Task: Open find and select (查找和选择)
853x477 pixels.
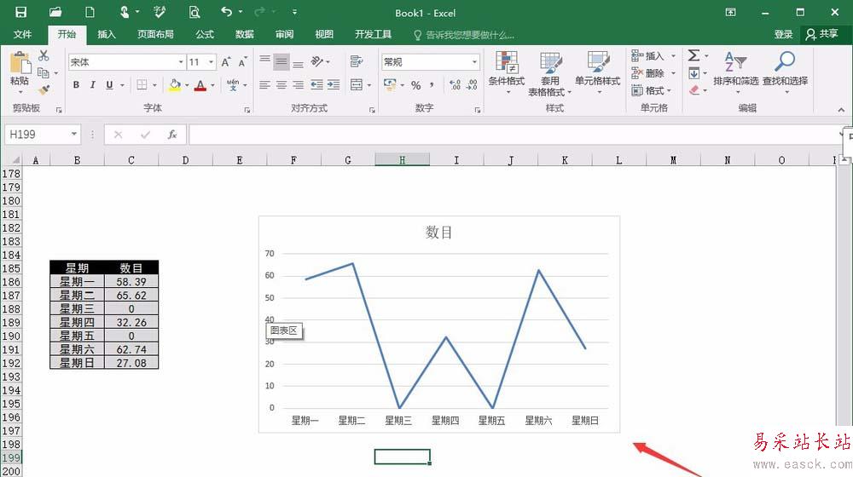Action: pyautogui.click(x=785, y=72)
